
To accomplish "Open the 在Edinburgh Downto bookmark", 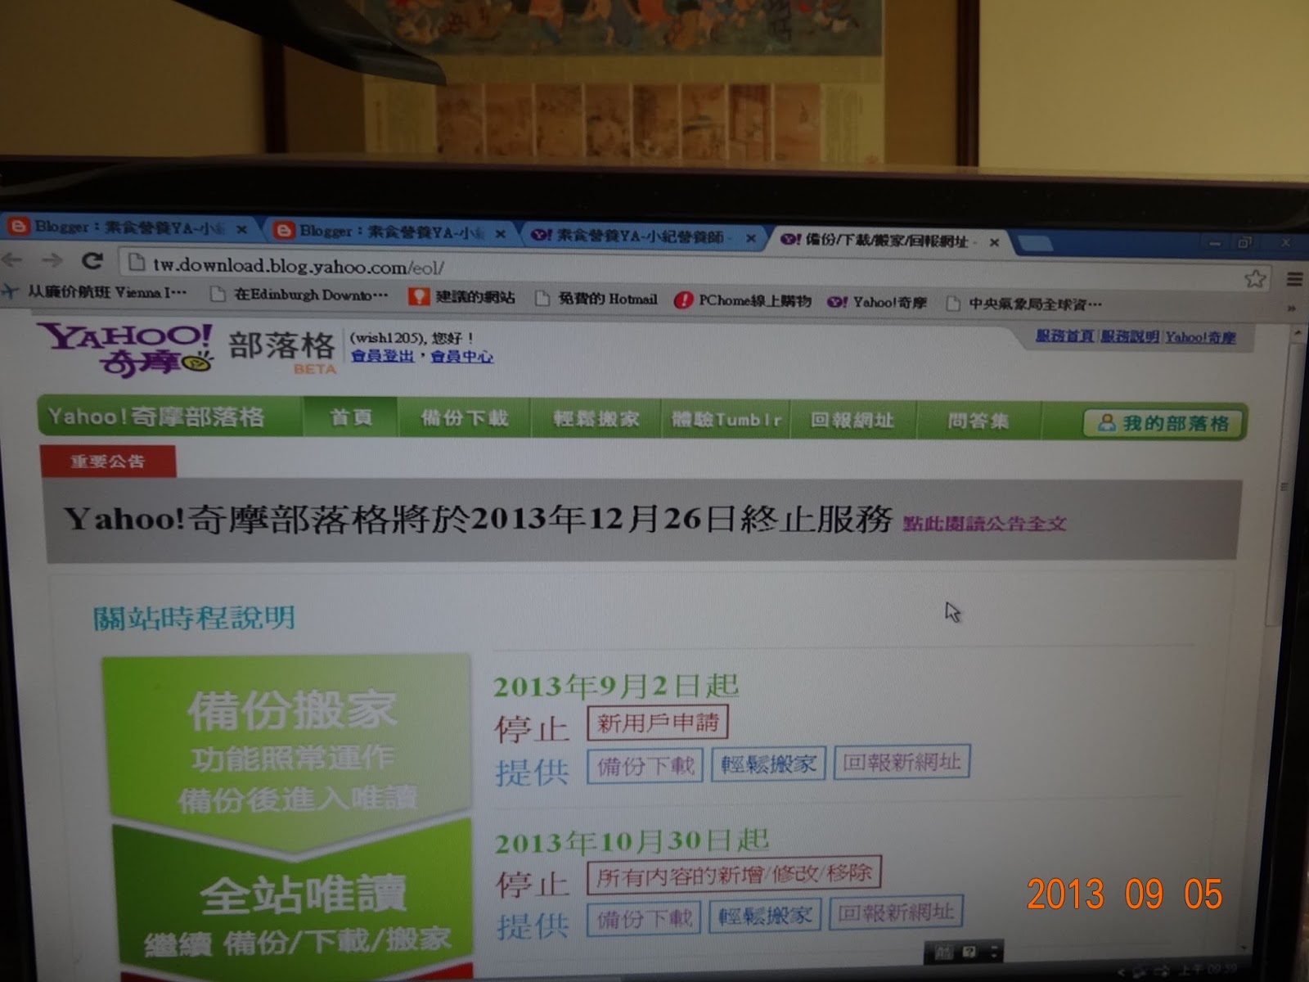I will (x=299, y=295).
